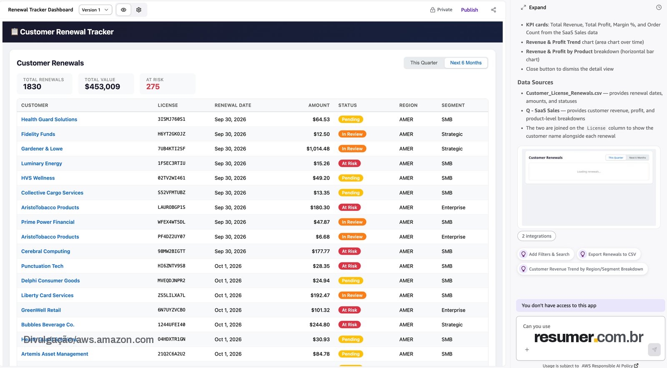Publish the dashboard
Viewport: 667px width, 368px height.
[x=469, y=10]
